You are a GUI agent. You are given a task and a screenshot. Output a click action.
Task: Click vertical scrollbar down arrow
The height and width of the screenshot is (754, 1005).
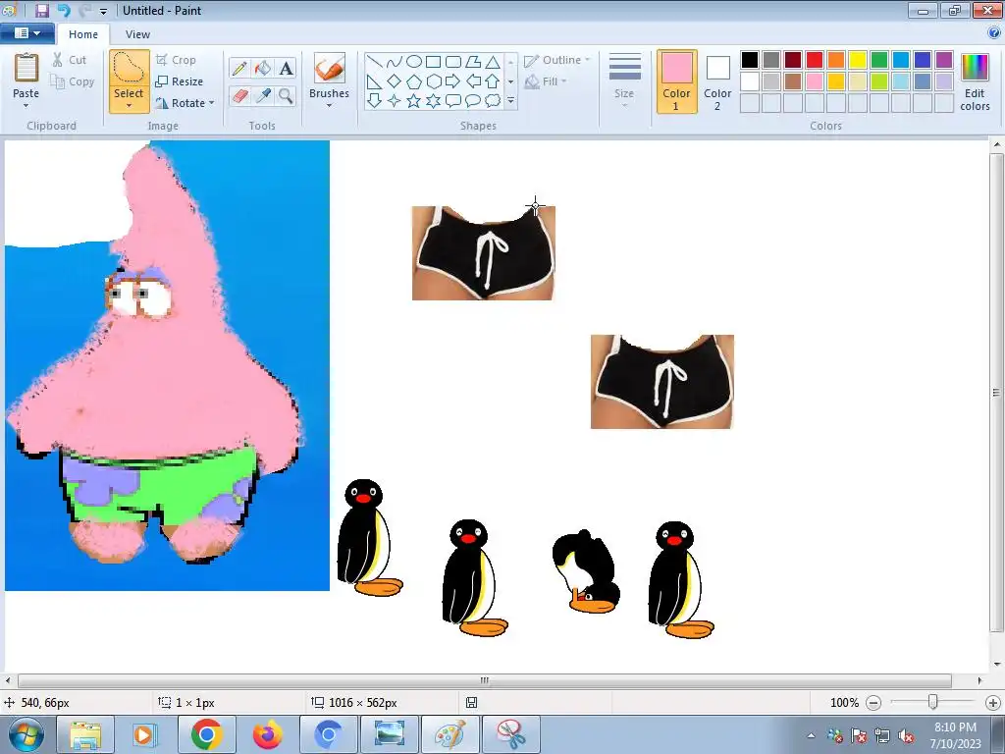pyautogui.click(x=997, y=665)
